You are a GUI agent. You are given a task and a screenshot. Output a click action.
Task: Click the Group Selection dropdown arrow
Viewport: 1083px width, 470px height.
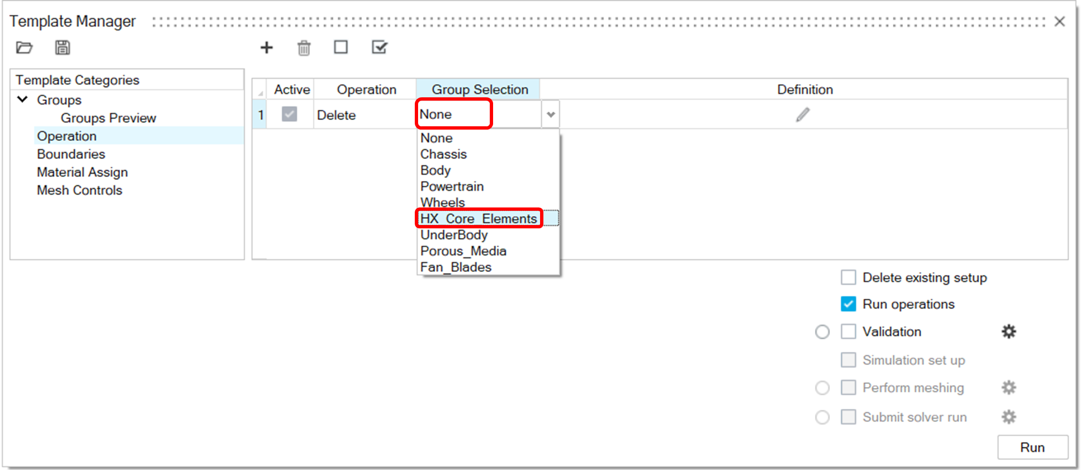point(551,114)
